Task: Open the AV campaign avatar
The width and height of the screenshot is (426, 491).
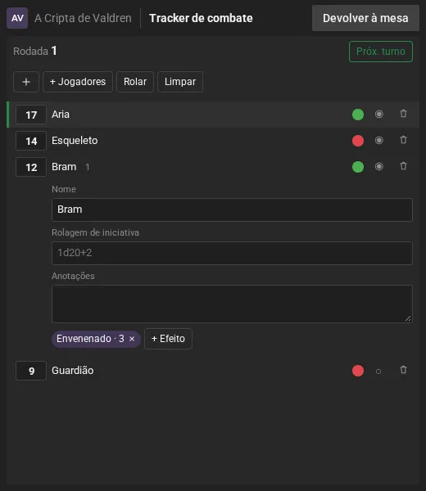Action: [x=17, y=18]
